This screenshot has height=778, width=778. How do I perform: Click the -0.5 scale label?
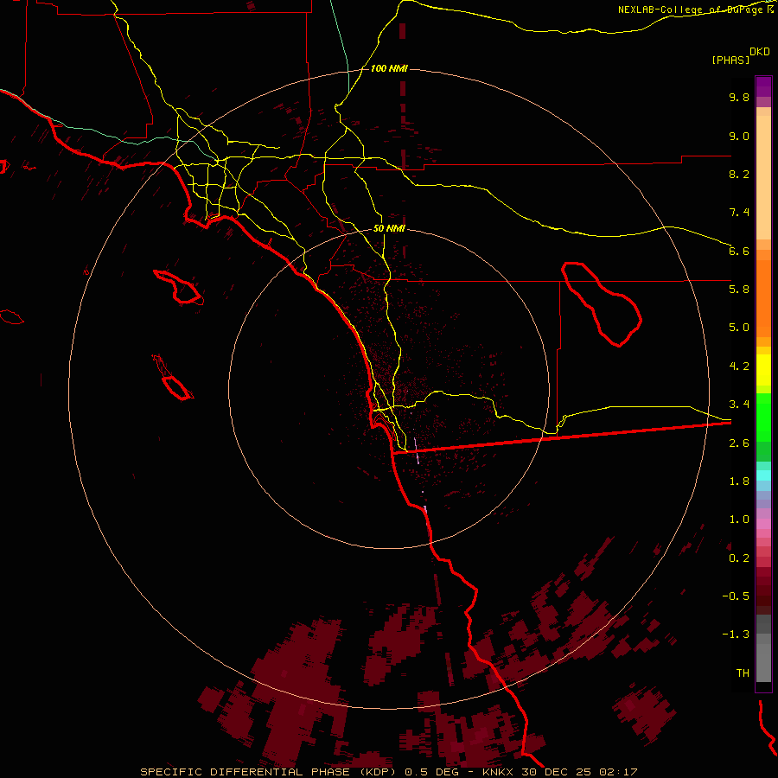(x=736, y=596)
